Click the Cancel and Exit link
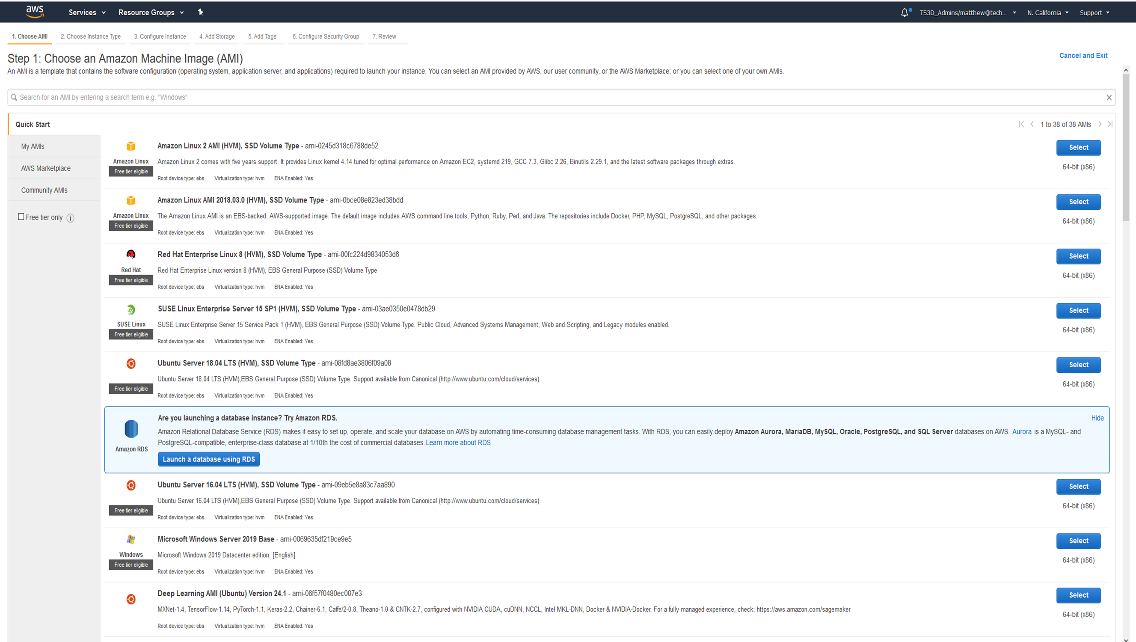 coord(1084,55)
